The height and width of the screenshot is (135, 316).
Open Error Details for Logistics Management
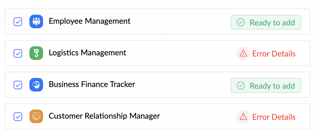[274, 54]
